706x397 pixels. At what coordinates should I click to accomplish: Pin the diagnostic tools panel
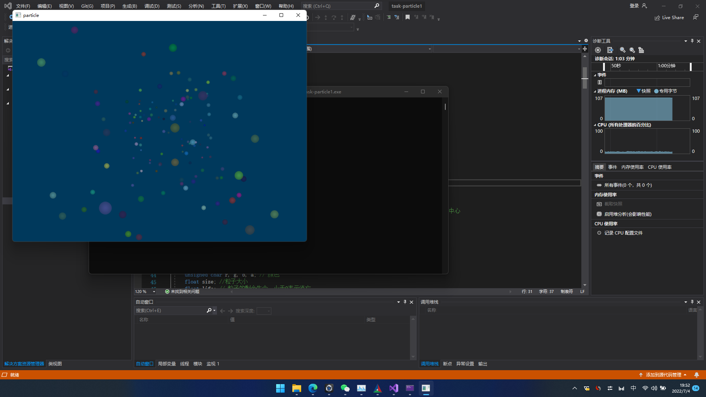click(x=692, y=41)
